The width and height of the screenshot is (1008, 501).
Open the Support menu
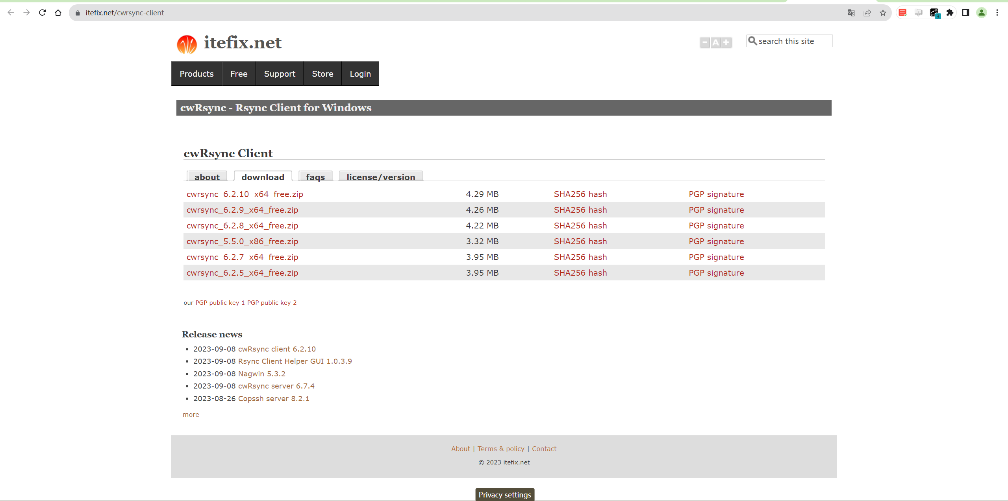point(280,74)
